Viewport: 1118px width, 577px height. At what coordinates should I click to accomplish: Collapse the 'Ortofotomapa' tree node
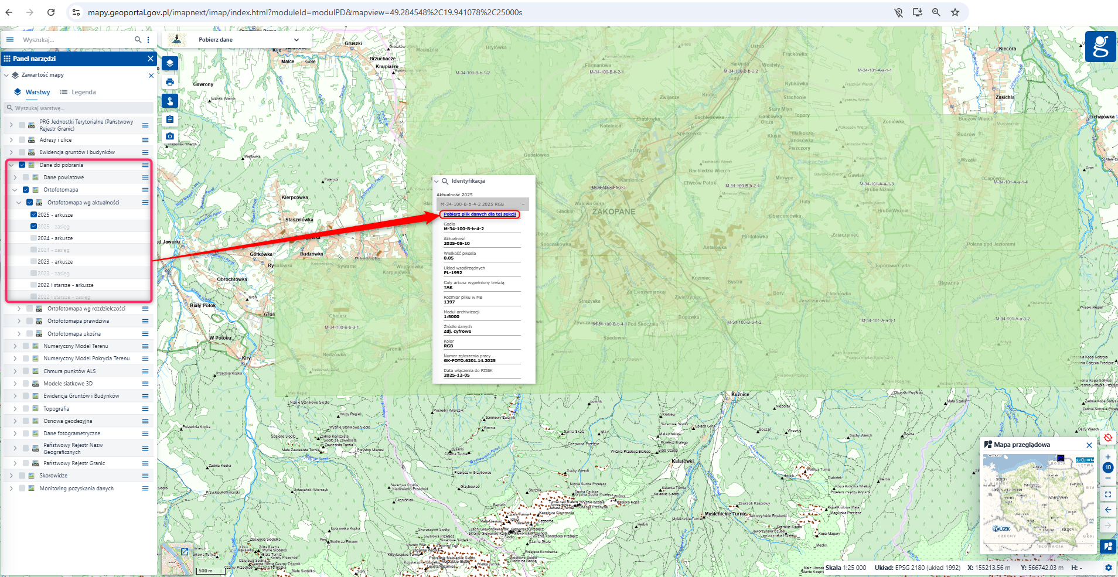(15, 190)
